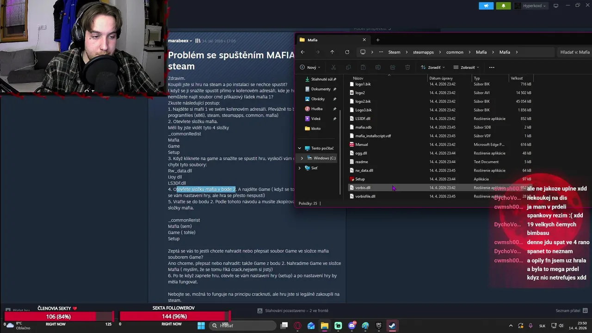
Task: Open the marabeex author dropdown arrow
Action: (x=191, y=41)
